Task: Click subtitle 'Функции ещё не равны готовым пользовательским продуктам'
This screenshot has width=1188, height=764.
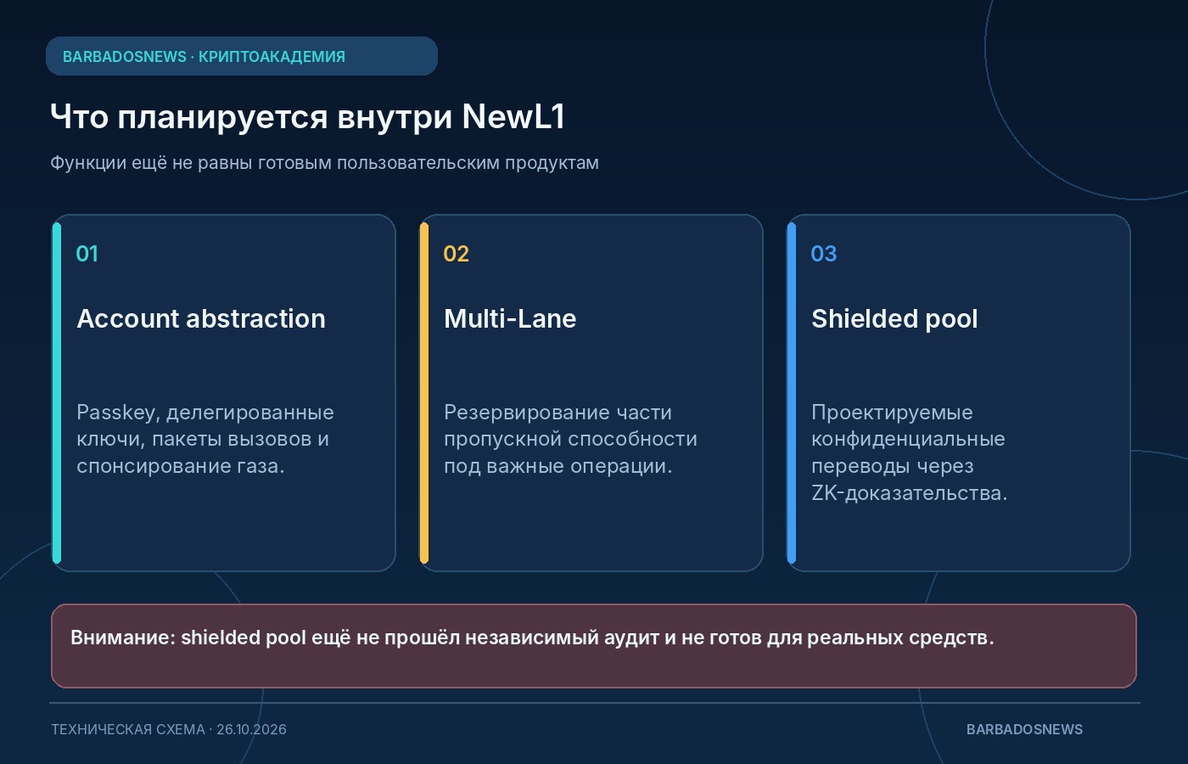Action: coord(324,163)
